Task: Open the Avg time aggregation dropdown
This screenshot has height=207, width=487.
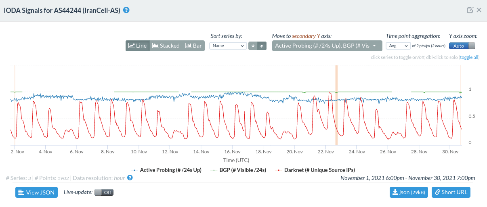Action: 398,46
